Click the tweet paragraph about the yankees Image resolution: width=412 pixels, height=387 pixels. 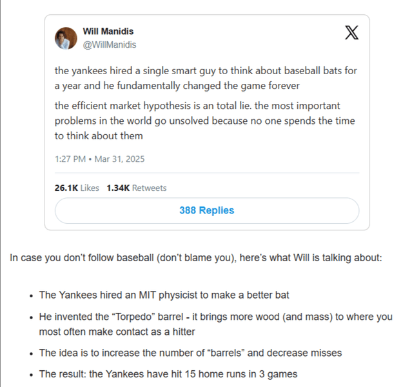click(206, 78)
